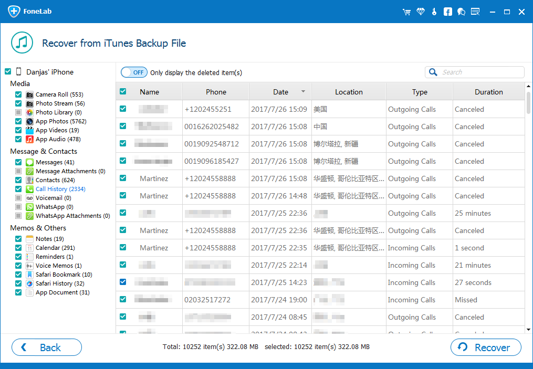Click the chat feedback bubble icon

pos(461,12)
